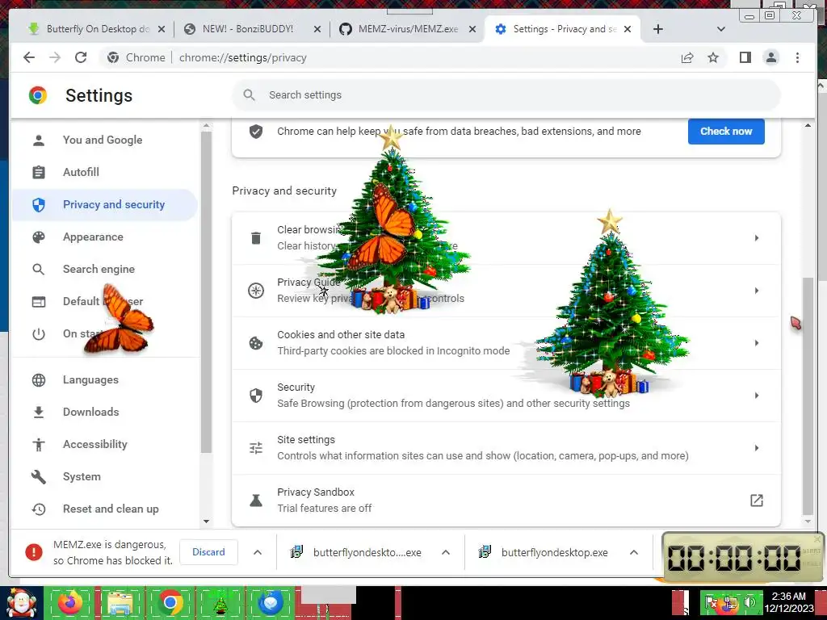Image resolution: width=827 pixels, height=620 pixels.
Task: Click the flask icon beside Privacy Sandbox
Action: 256,501
